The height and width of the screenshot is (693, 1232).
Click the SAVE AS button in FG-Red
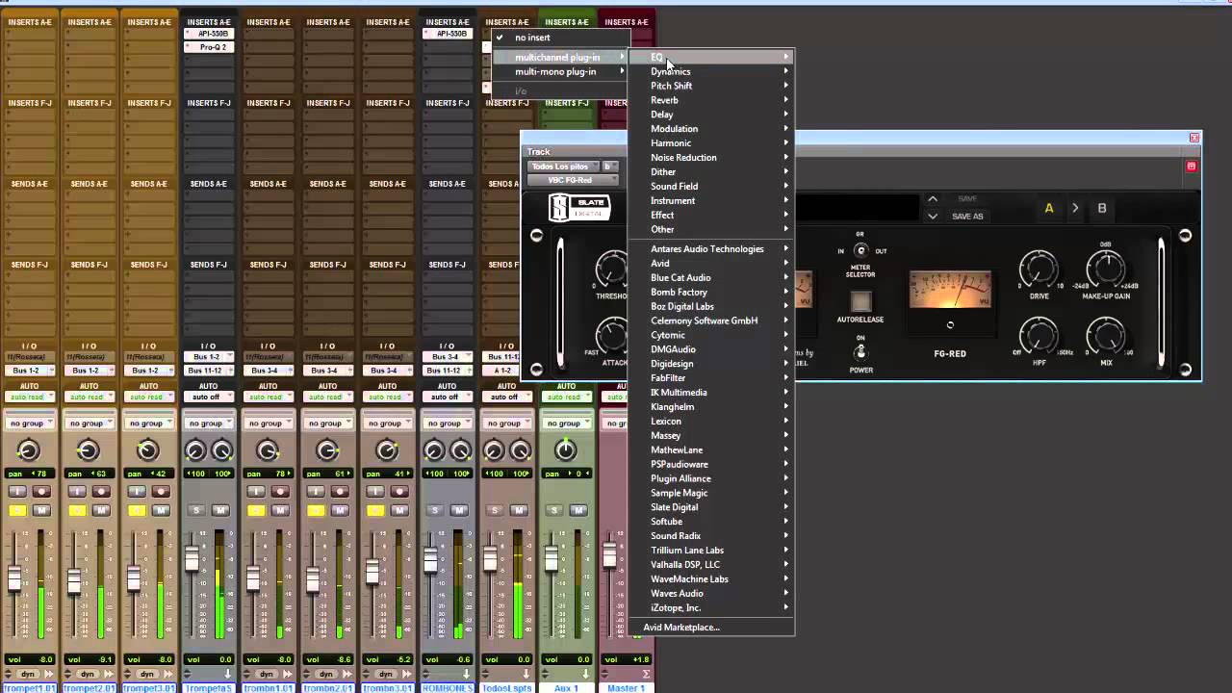point(967,217)
